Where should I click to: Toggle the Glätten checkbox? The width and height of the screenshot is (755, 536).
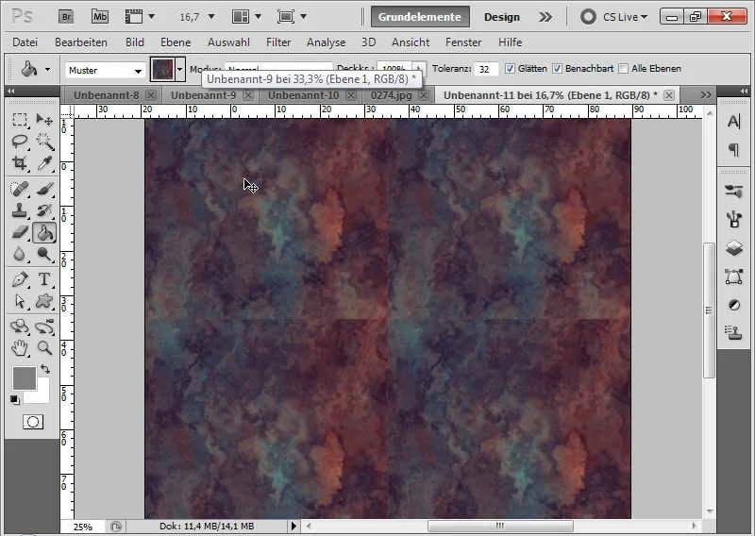[x=510, y=69]
